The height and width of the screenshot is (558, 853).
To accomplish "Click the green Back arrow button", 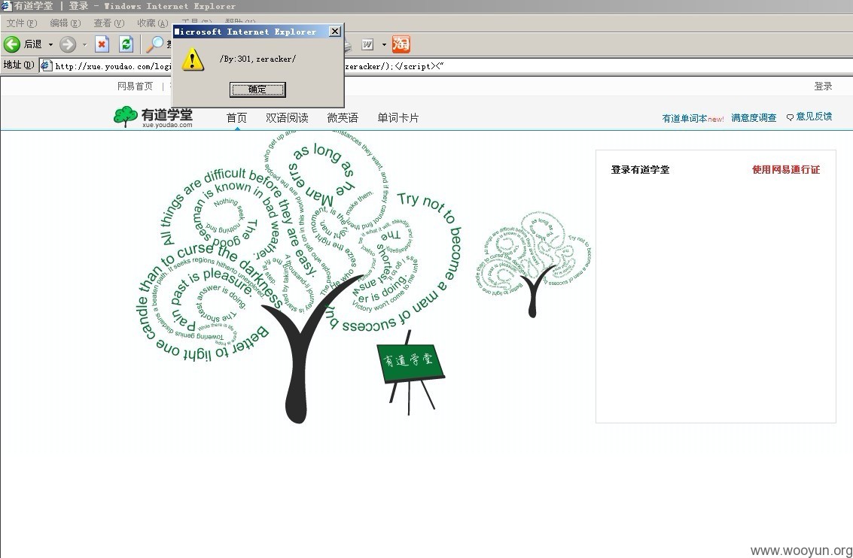I will [x=12, y=44].
